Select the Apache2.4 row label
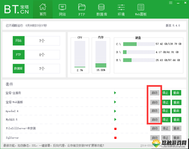 point(12,111)
